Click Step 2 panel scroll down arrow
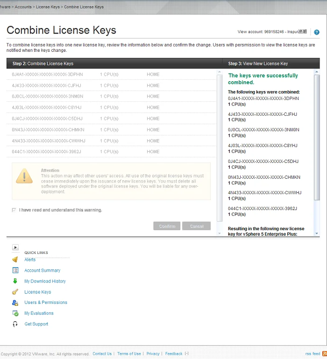 click(219, 233)
